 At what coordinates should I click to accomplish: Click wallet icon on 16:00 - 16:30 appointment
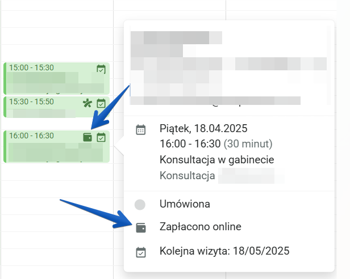(x=88, y=137)
